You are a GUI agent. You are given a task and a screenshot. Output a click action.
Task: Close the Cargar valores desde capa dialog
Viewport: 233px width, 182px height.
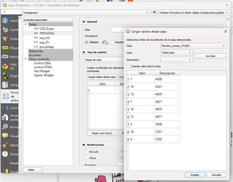point(226,31)
